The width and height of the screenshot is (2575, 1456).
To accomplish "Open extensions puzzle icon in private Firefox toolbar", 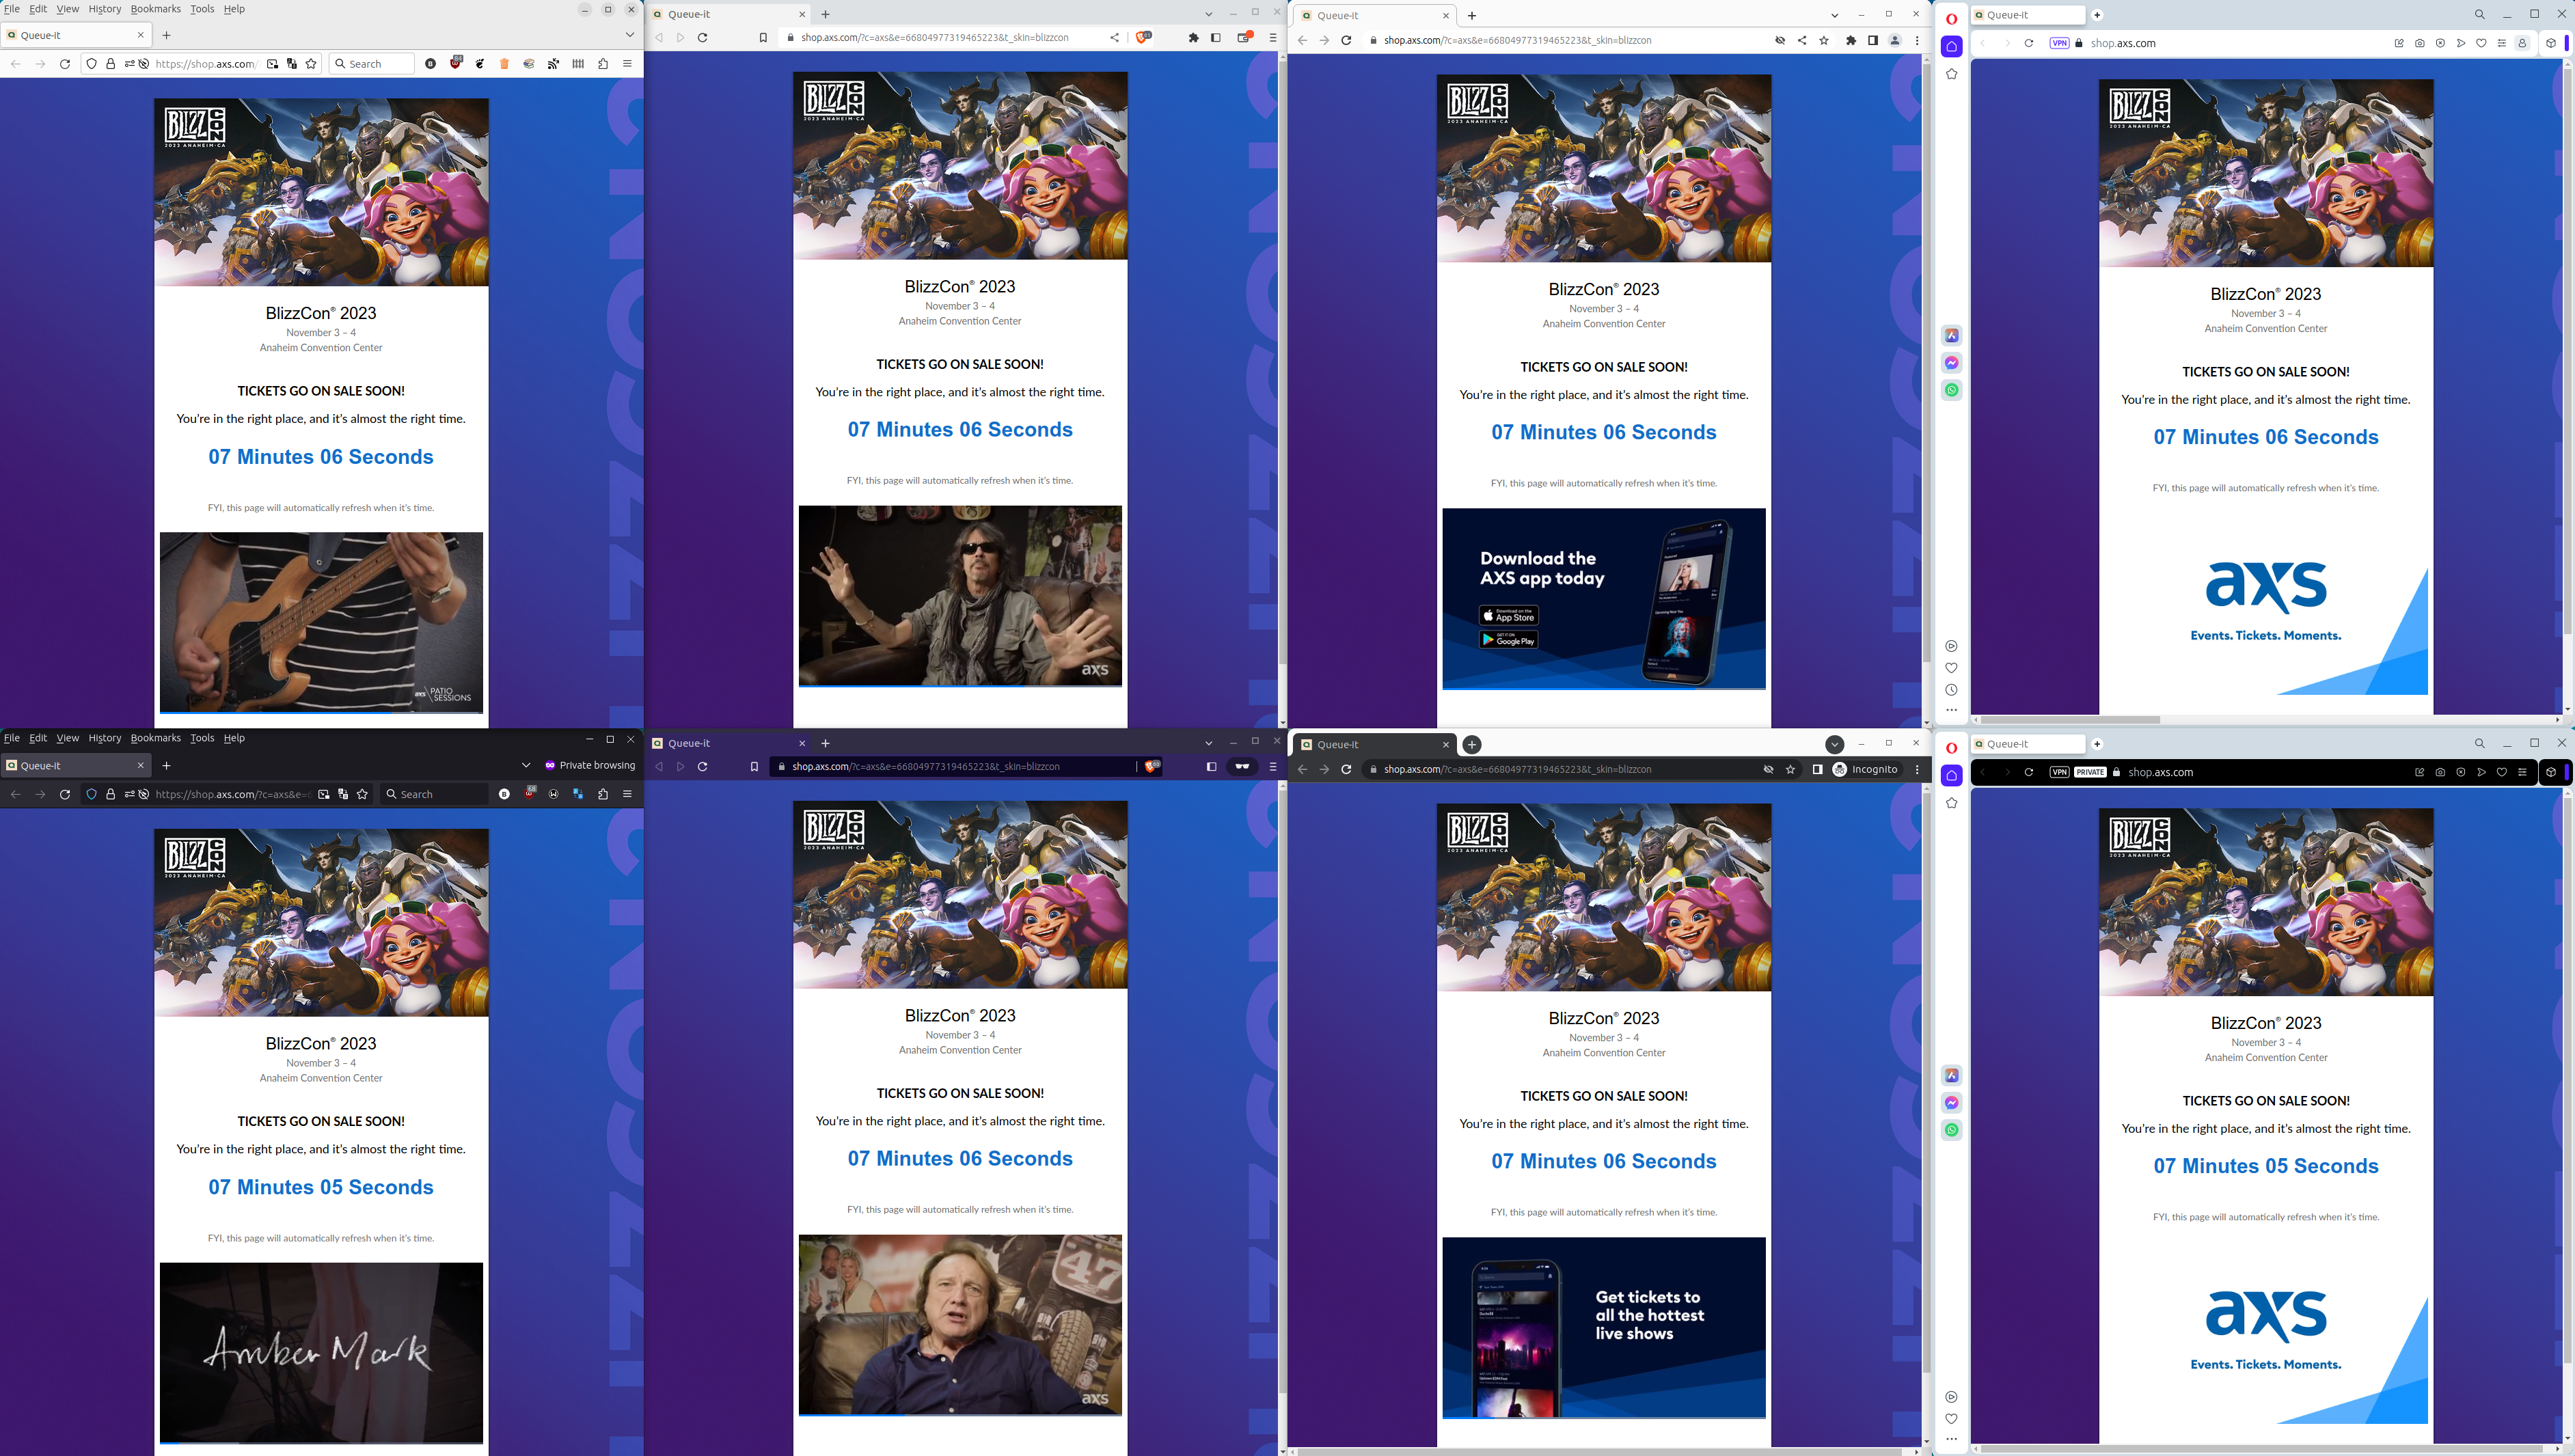I will point(603,794).
